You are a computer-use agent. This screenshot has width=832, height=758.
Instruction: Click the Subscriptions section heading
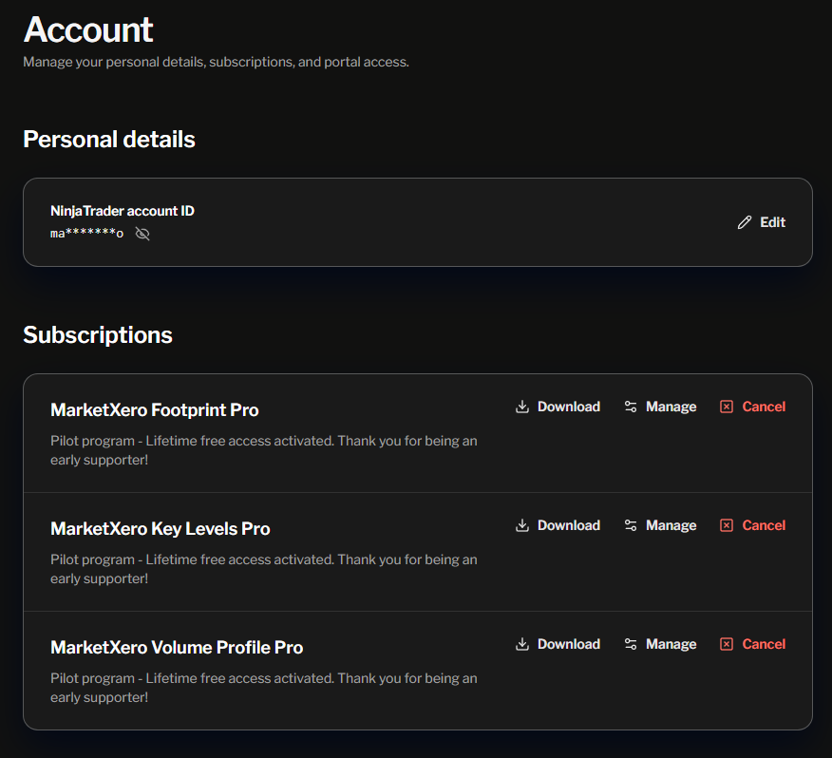(x=98, y=335)
